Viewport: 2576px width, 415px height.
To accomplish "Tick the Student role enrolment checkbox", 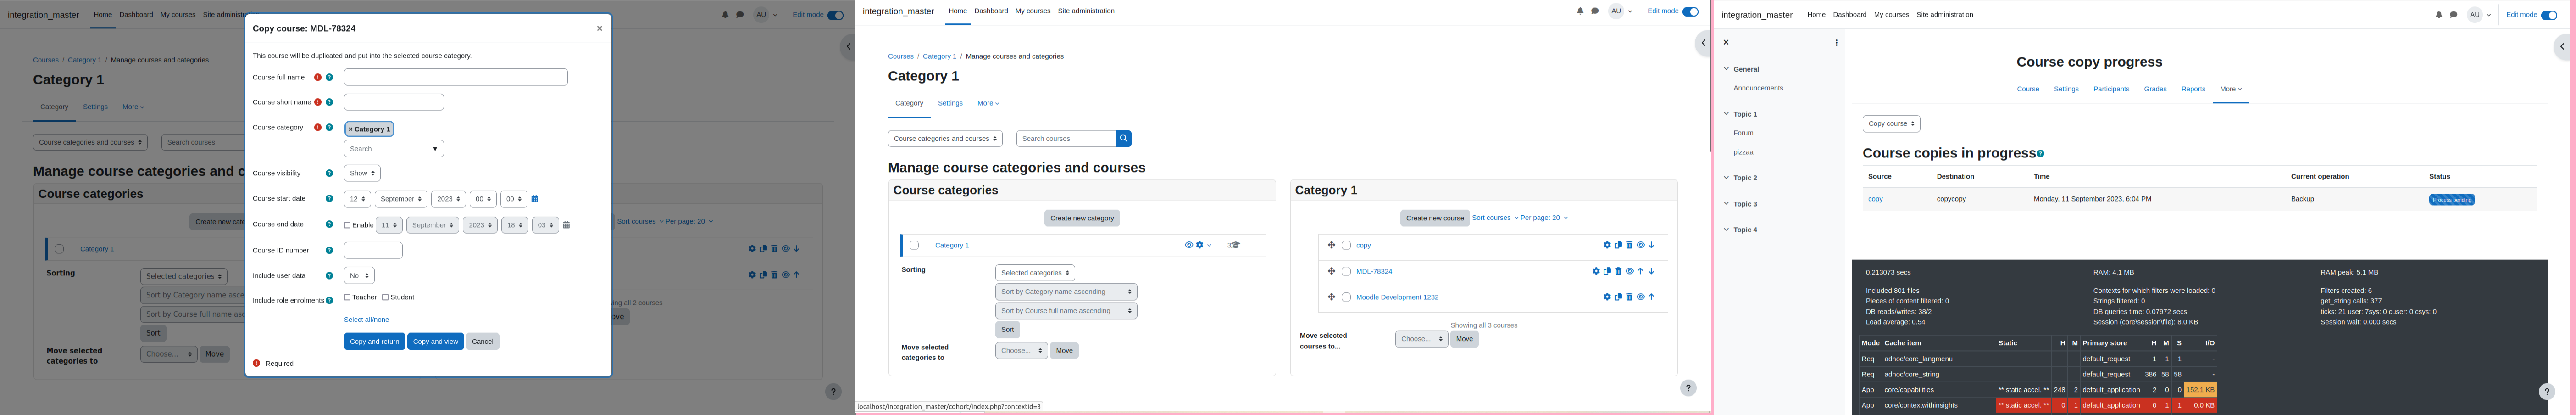I will pos(385,297).
